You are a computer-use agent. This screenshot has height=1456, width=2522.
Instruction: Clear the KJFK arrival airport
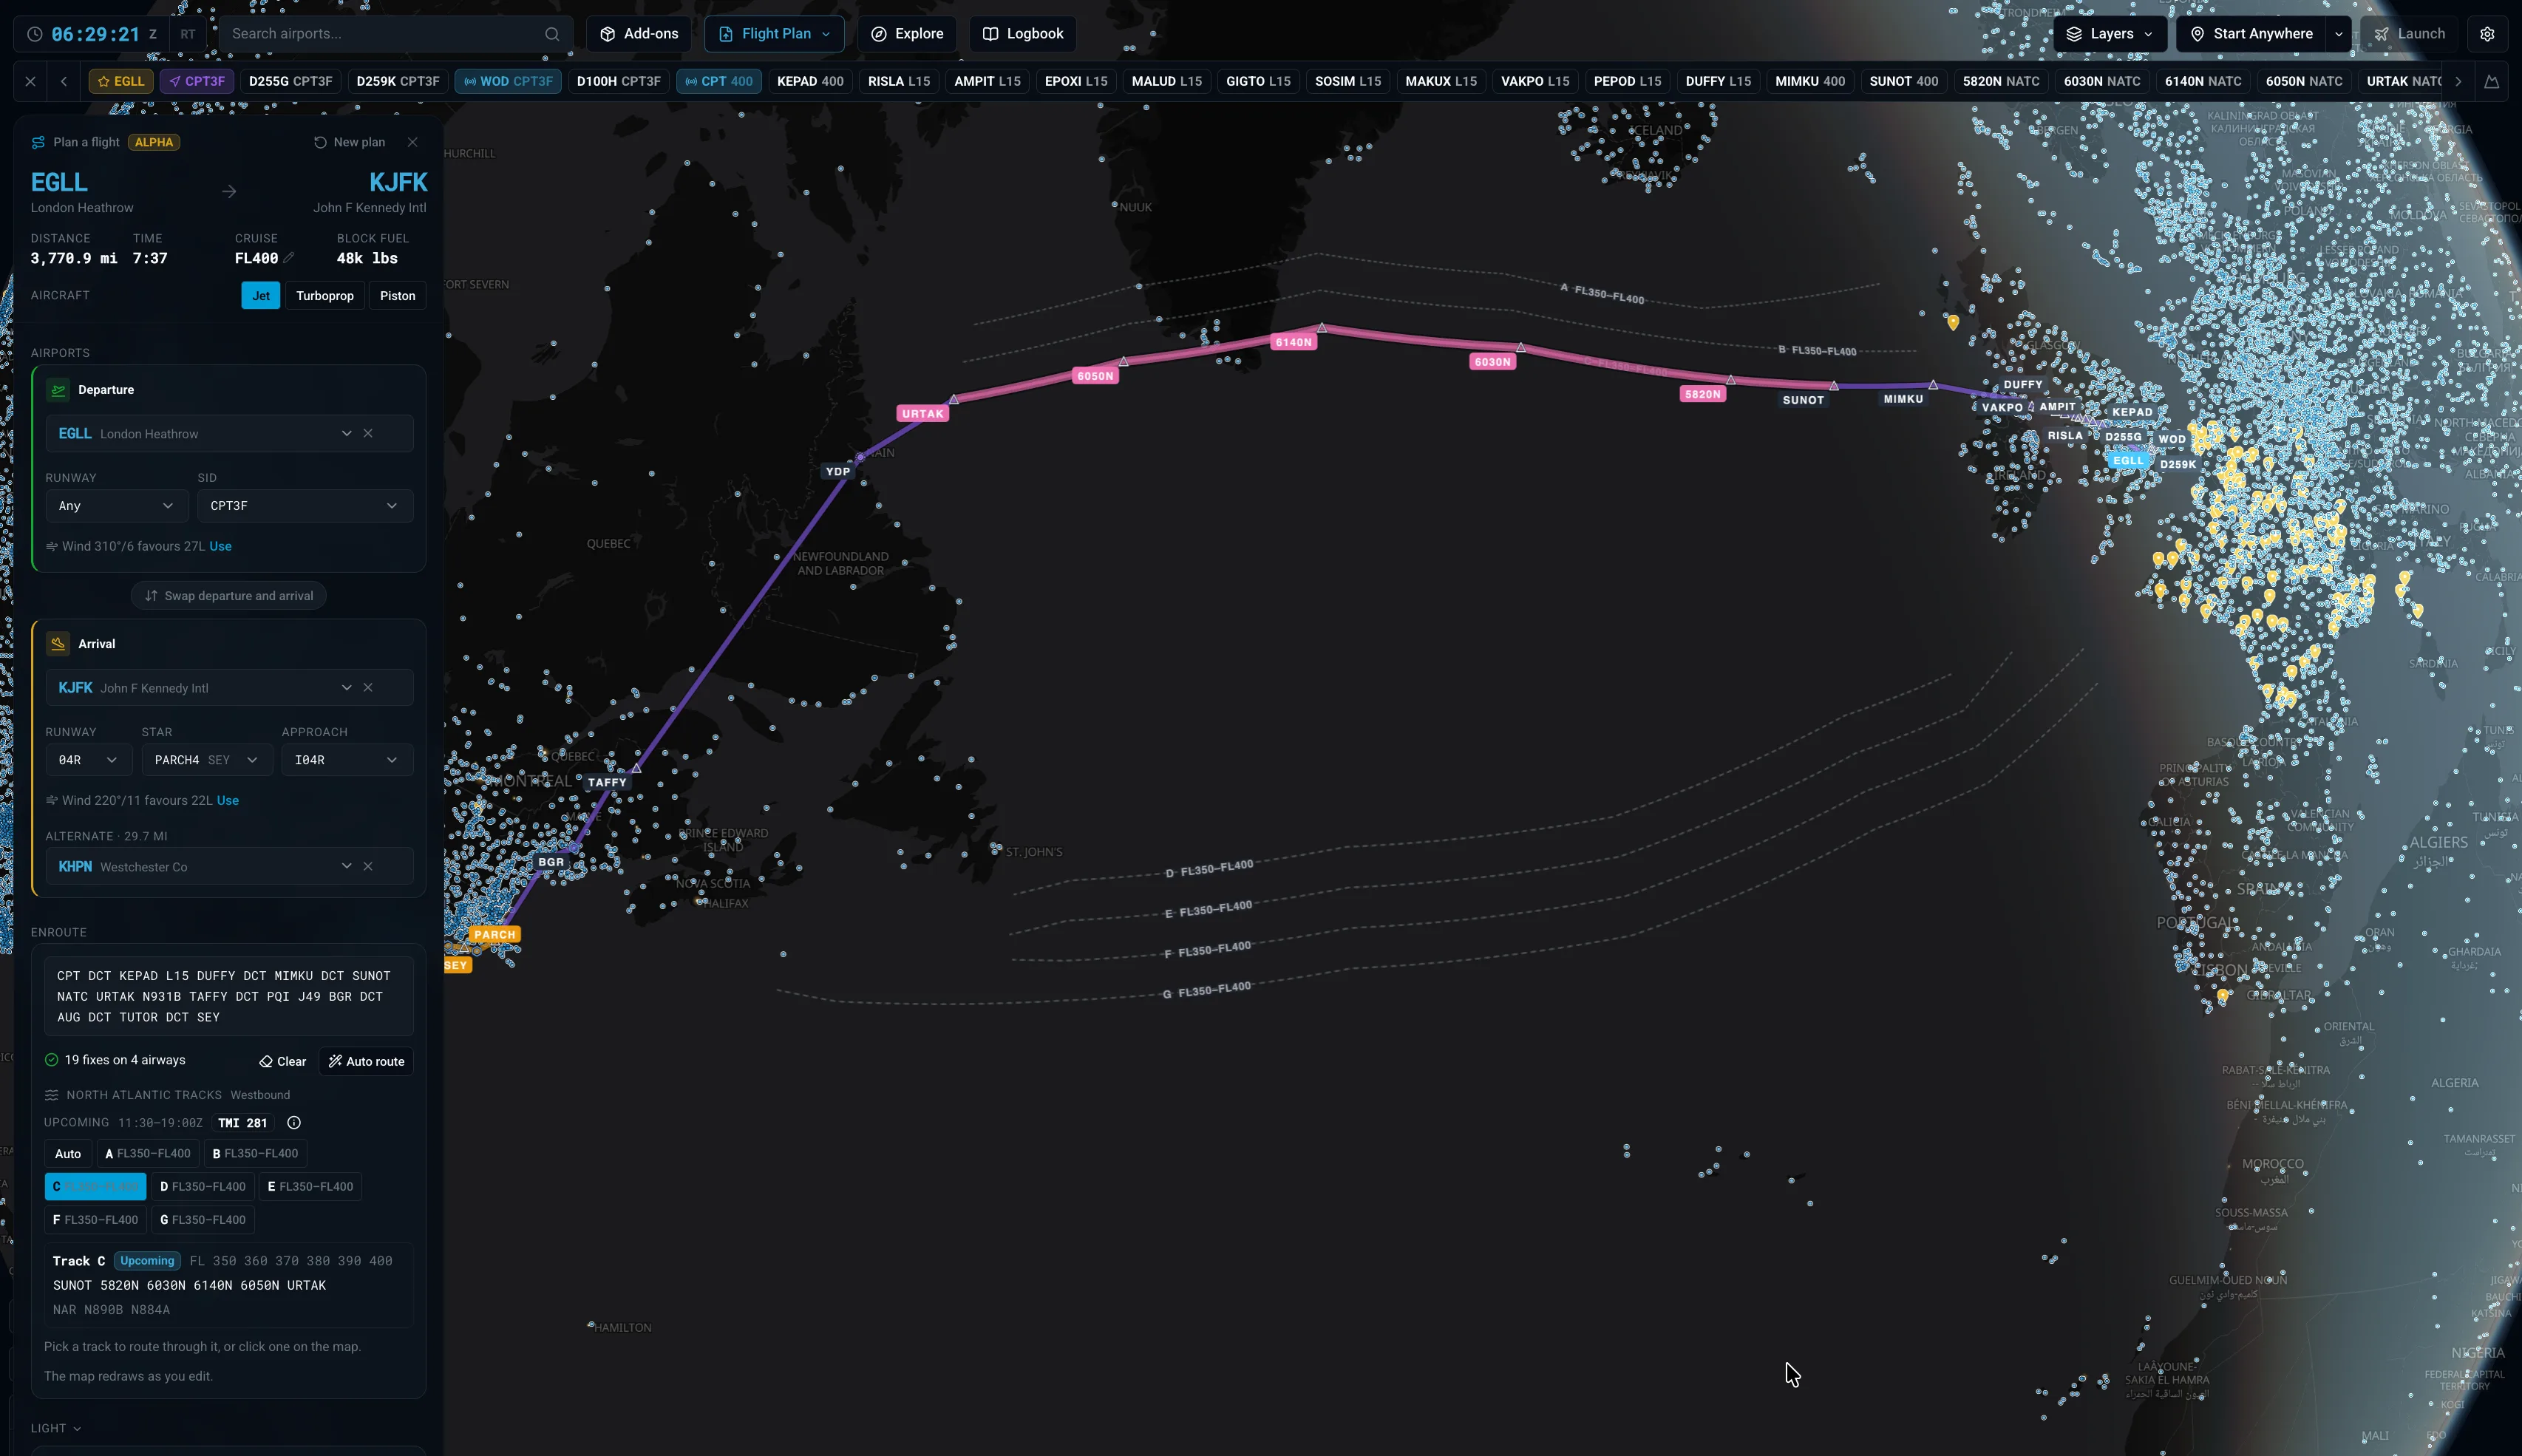[x=368, y=688]
